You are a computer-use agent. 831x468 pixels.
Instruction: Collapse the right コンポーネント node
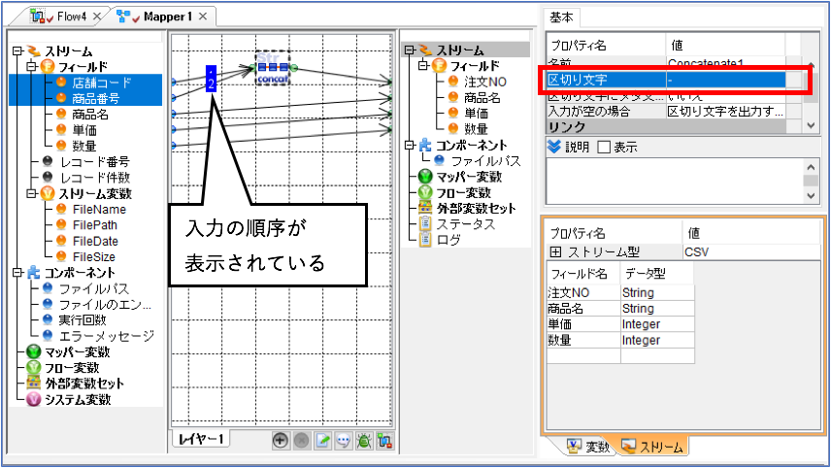click(x=409, y=145)
